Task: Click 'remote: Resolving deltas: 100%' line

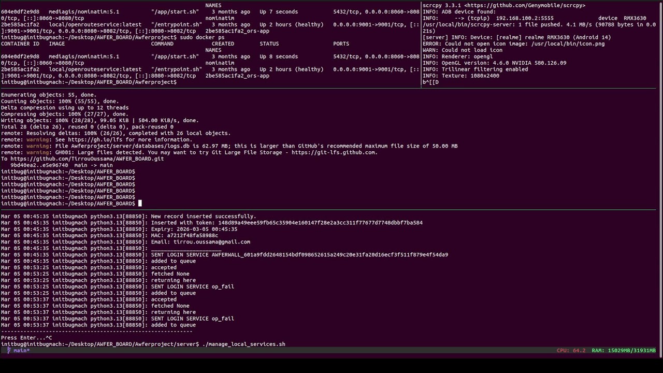Action: click(x=116, y=133)
